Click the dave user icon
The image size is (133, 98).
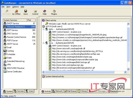47,43
